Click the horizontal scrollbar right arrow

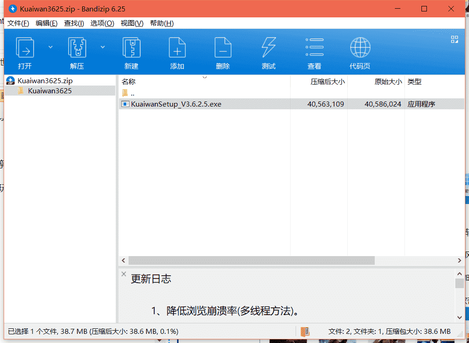[x=460, y=261]
